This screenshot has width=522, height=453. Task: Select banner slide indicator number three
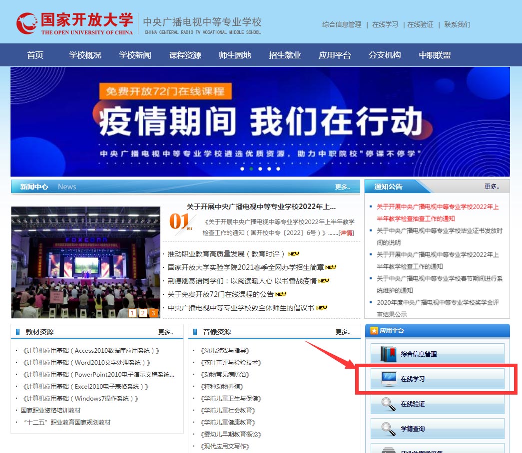coord(260,169)
